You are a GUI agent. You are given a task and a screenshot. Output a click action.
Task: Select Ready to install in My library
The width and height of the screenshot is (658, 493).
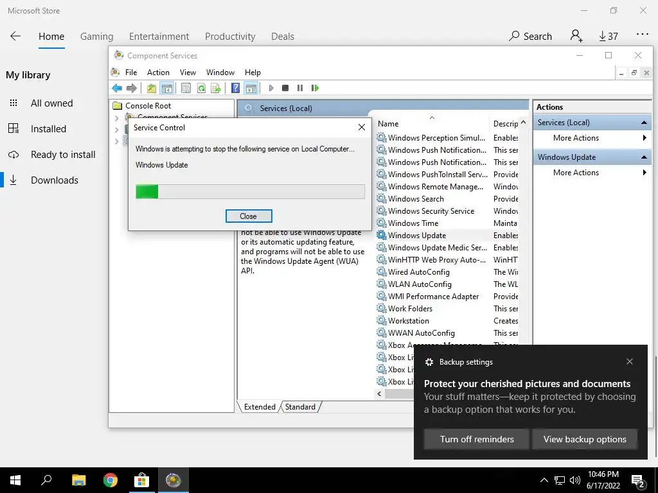tap(63, 155)
